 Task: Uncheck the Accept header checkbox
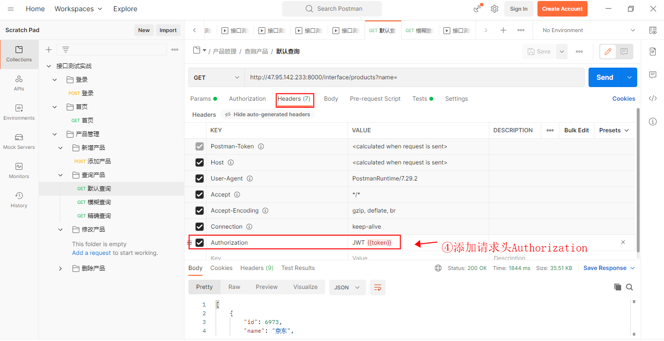200,195
